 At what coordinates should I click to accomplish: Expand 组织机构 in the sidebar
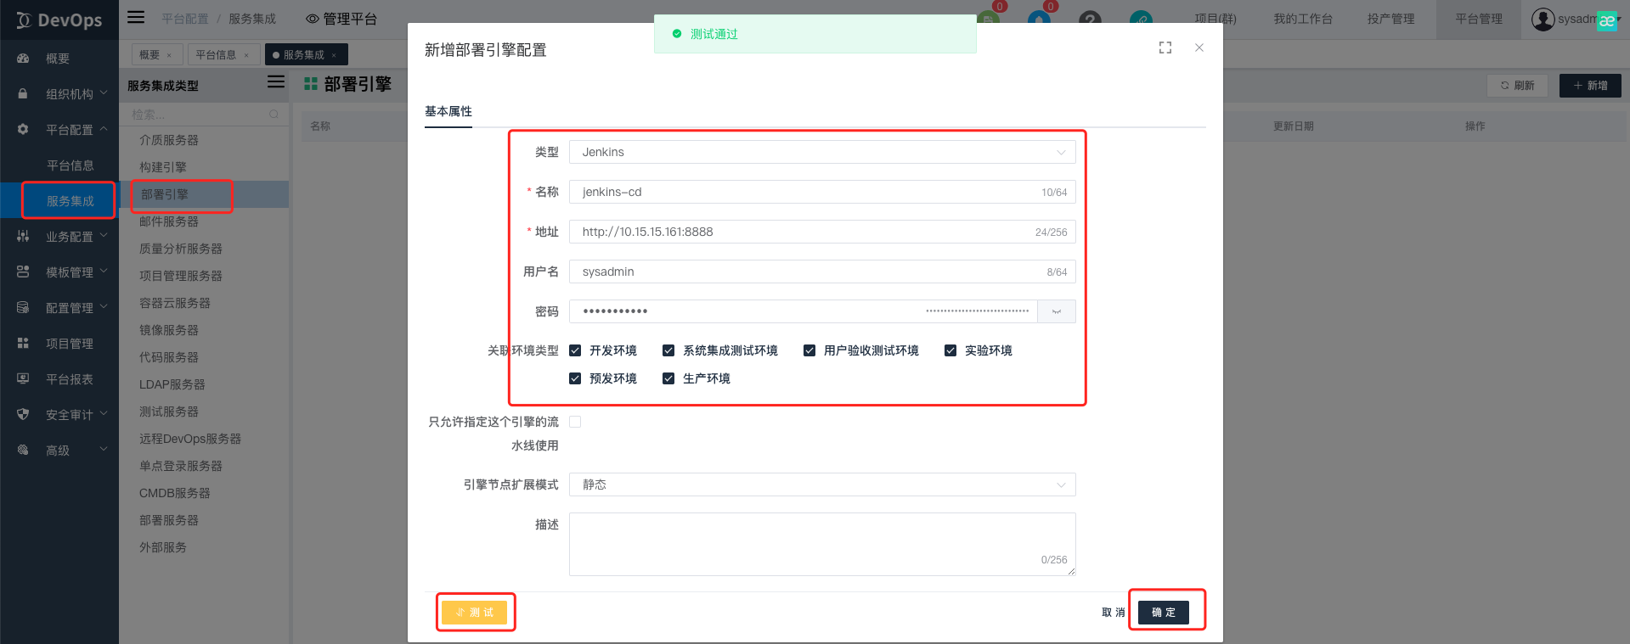click(70, 94)
